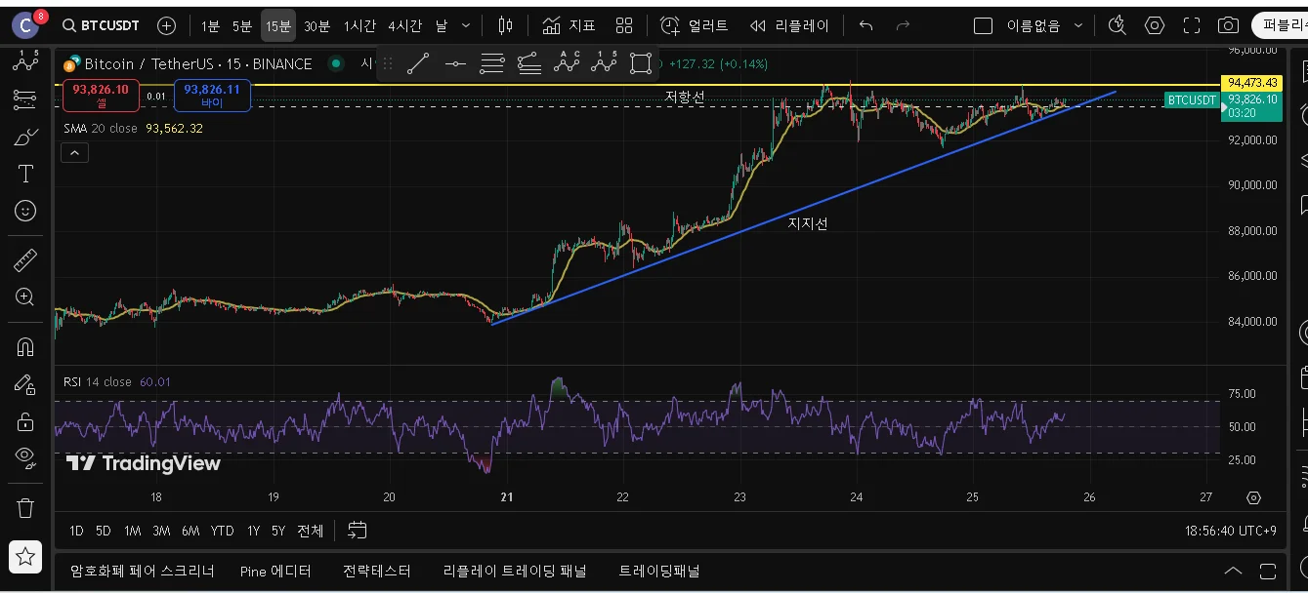
Task: Open the user profile avatar menu
Action: click(x=26, y=24)
